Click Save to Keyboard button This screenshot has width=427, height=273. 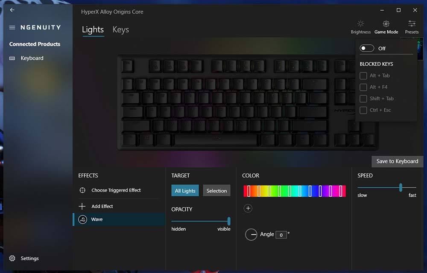point(397,162)
